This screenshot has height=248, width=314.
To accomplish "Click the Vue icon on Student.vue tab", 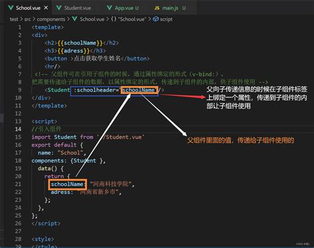I will point(59,8).
